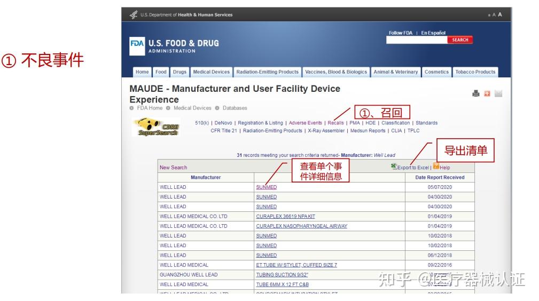The height and width of the screenshot is (301, 539).
Task: Open the Medical Devices tab
Action: (x=211, y=72)
